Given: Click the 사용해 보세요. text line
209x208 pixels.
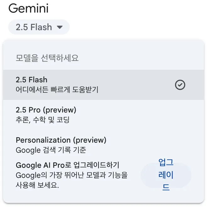Looking at the screenshot, I should click(37, 185).
